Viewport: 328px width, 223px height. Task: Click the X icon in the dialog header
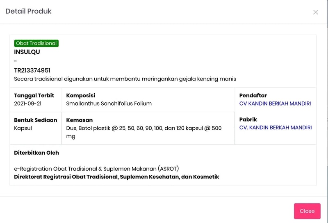pos(315,12)
